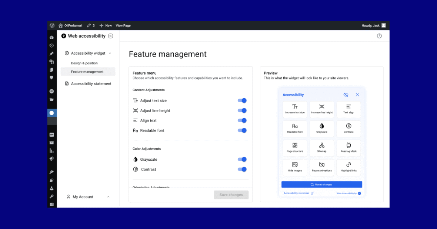Image resolution: width=437 pixels, height=229 pixels.
Task: Close the Accessibility preview widget
Action: [x=357, y=95]
